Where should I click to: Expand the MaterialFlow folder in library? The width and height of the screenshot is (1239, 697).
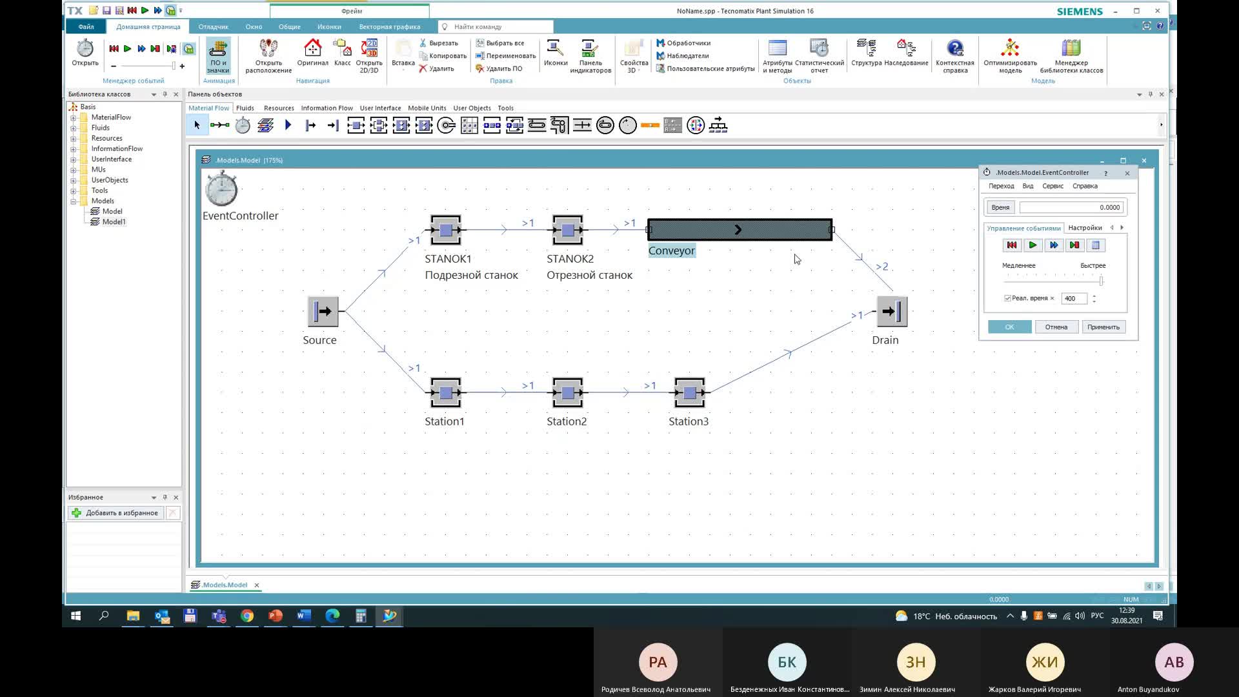[x=74, y=117]
